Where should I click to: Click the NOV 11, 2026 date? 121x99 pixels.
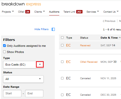[x=108, y=78]
